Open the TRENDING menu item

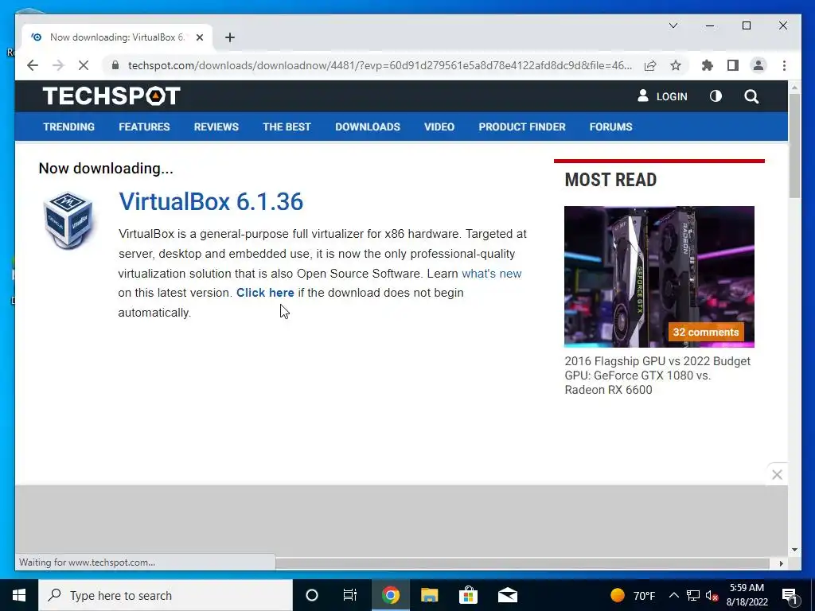click(68, 126)
